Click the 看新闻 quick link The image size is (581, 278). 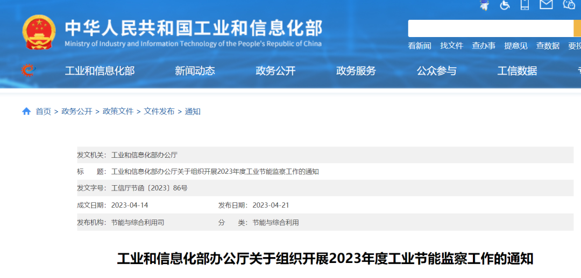[x=420, y=46]
